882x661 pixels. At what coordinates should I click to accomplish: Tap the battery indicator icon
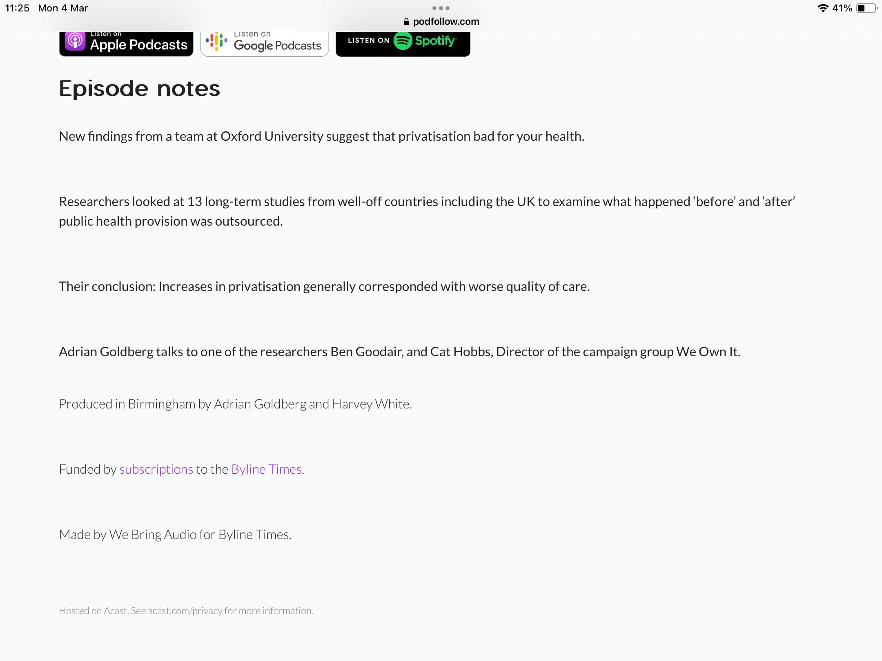(866, 8)
